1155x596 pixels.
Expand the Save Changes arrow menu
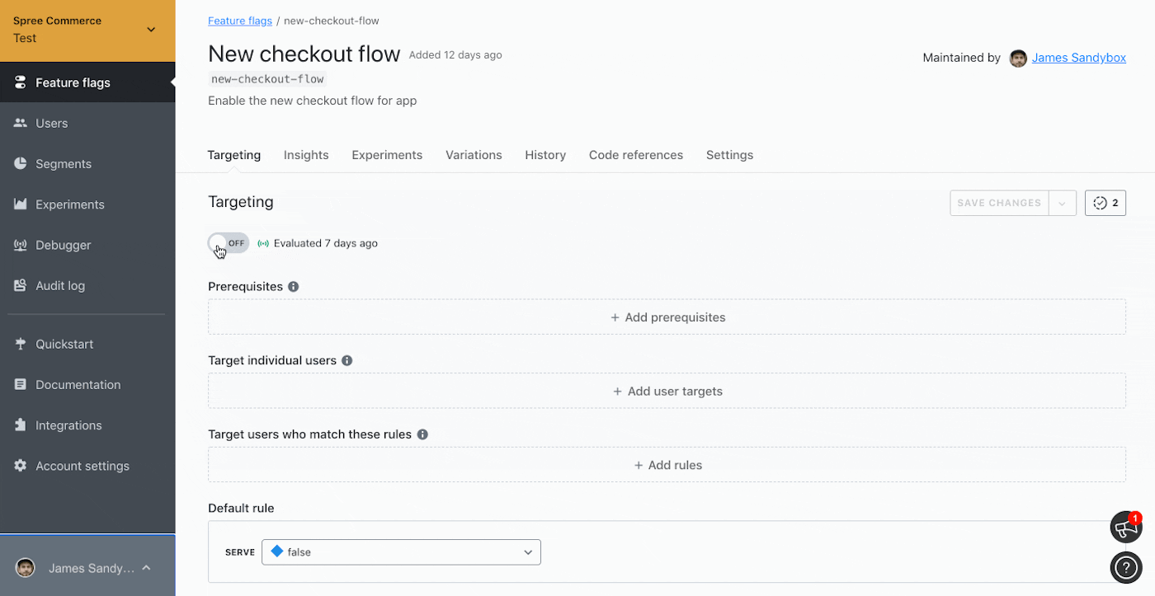(x=1063, y=203)
